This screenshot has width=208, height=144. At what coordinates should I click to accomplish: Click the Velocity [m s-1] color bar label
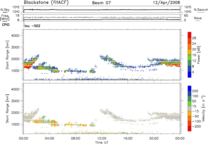[x=203, y=108]
